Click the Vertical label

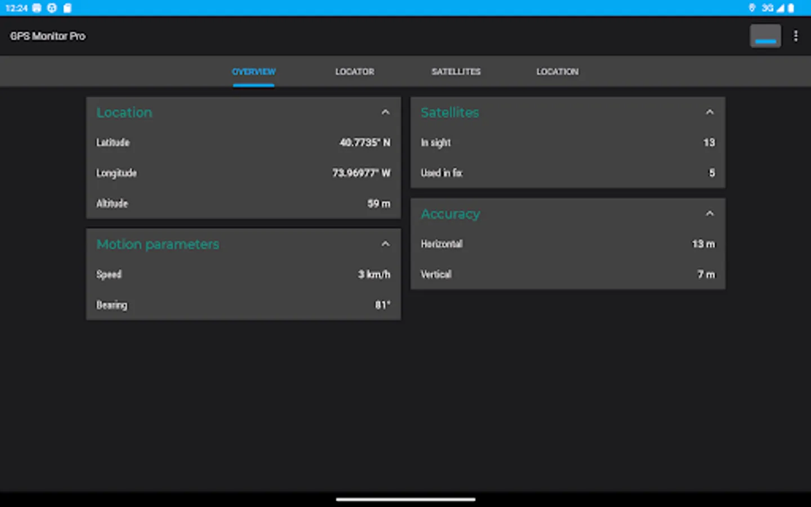click(x=436, y=274)
